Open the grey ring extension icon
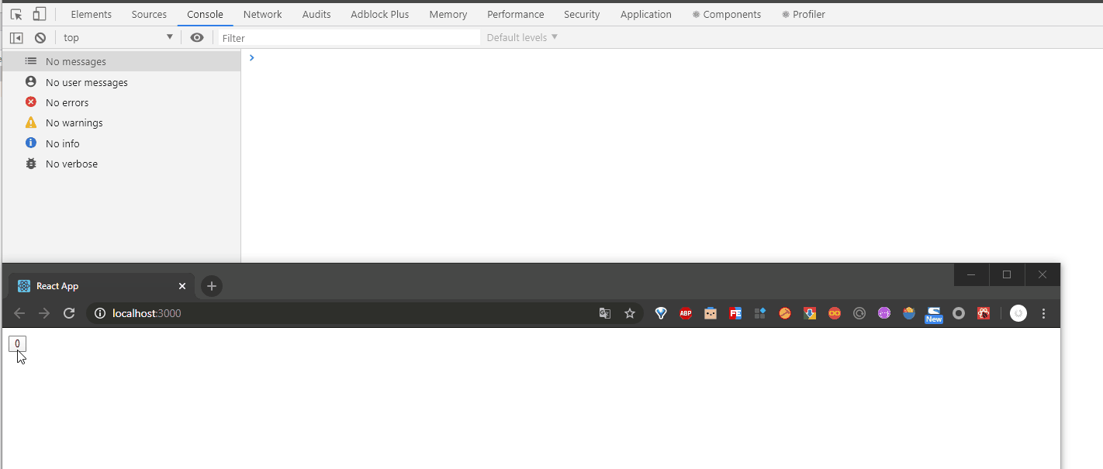Image resolution: width=1103 pixels, height=469 pixels. click(x=959, y=313)
